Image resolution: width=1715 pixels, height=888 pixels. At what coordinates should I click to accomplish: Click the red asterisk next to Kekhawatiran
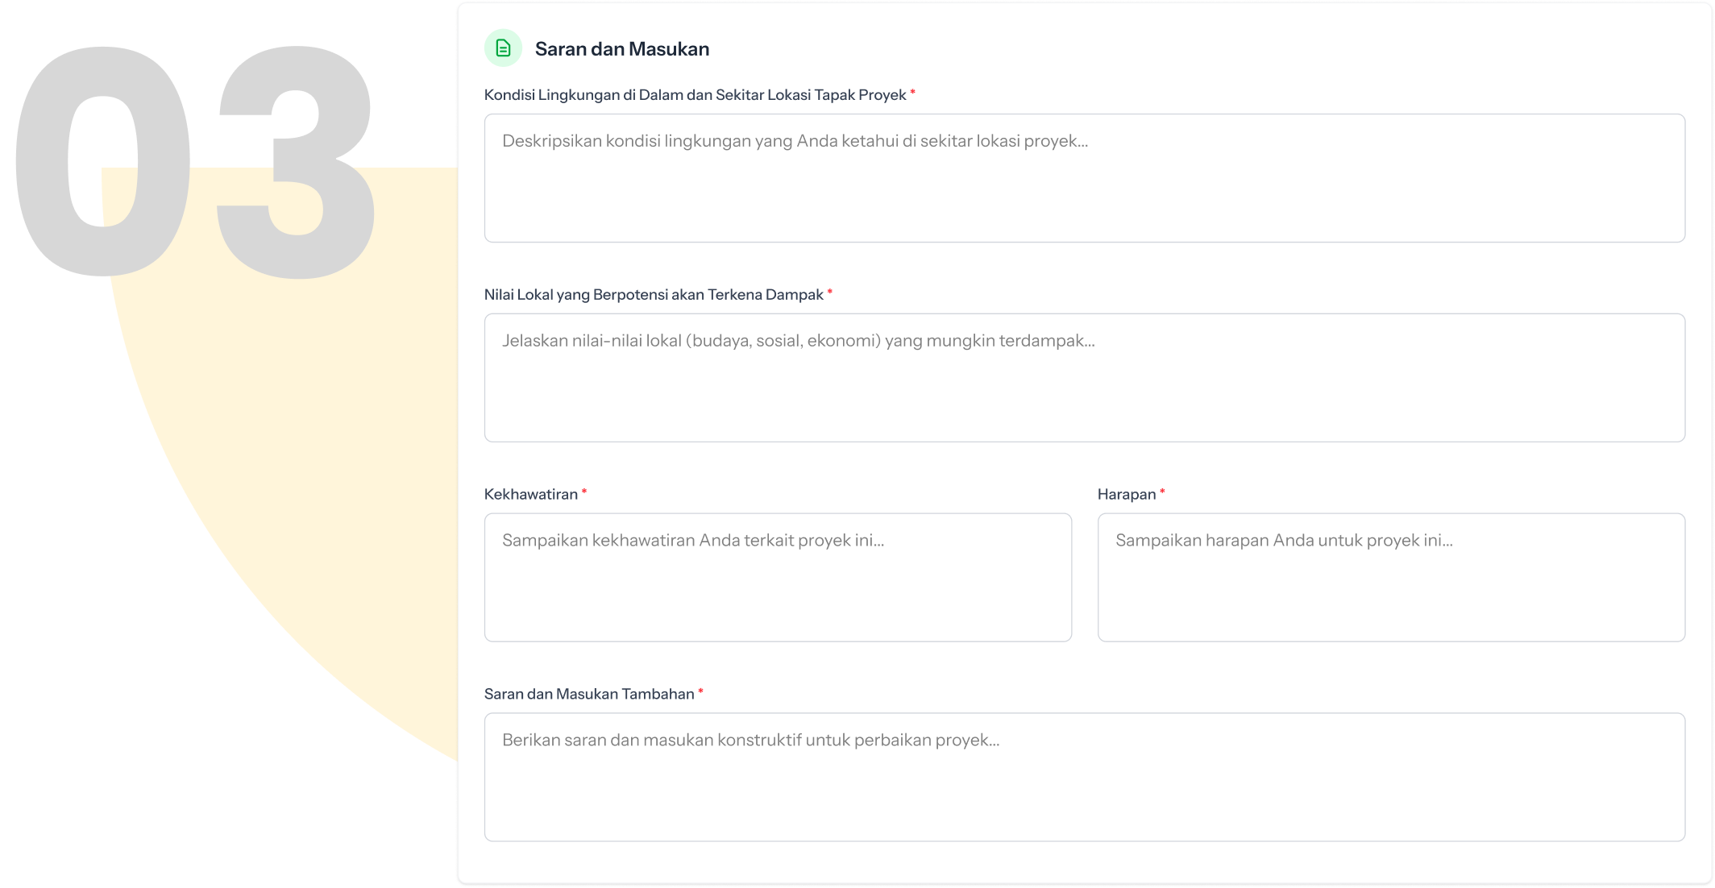point(584,492)
